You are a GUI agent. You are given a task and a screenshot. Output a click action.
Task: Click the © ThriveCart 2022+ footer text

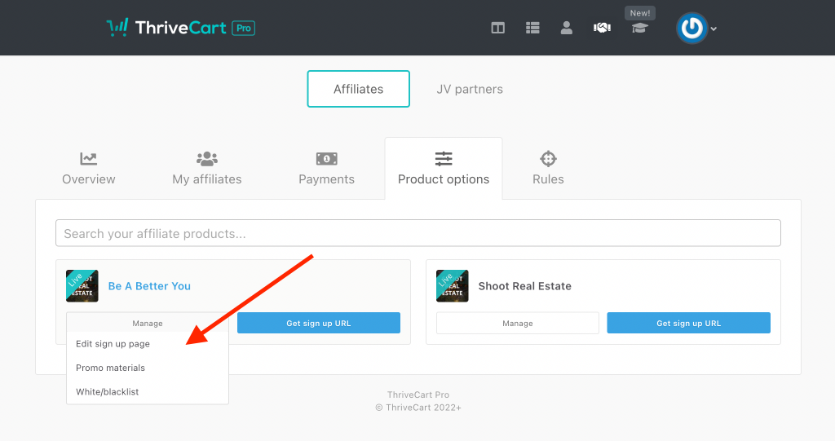click(x=418, y=408)
